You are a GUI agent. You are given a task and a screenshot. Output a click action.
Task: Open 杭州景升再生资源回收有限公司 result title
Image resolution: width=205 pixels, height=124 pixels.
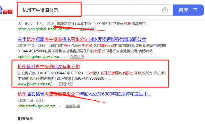49,67
